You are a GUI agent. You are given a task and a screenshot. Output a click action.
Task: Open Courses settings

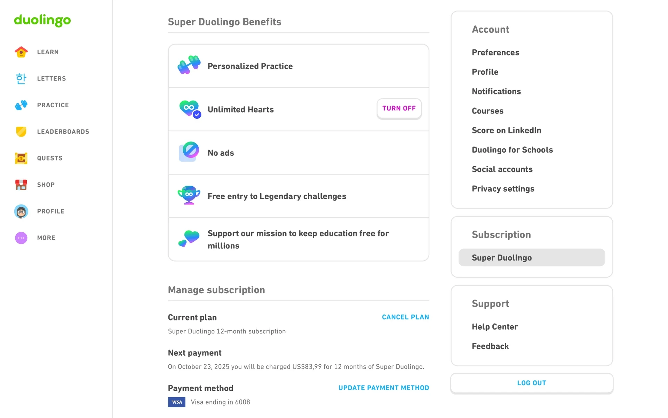[x=487, y=111]
